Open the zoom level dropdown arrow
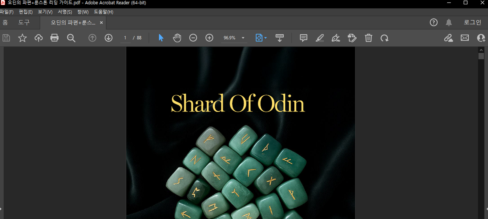 pos(243,38)
